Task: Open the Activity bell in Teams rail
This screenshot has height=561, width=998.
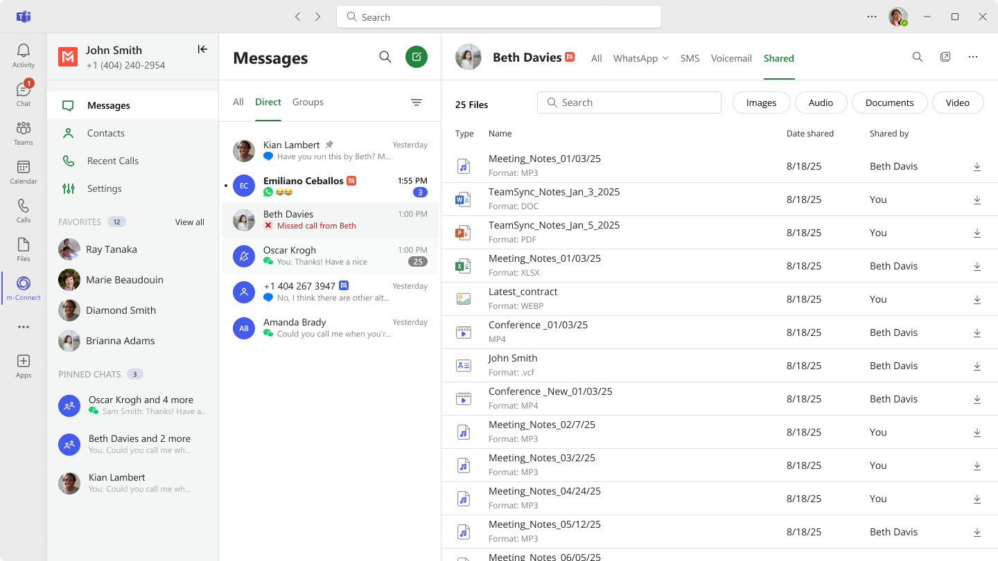Action: click(24, 55)
